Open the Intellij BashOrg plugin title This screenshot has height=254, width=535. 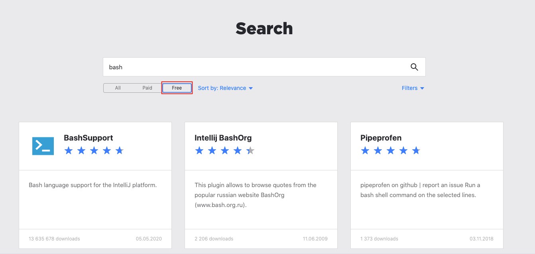(x=223, y=138)
